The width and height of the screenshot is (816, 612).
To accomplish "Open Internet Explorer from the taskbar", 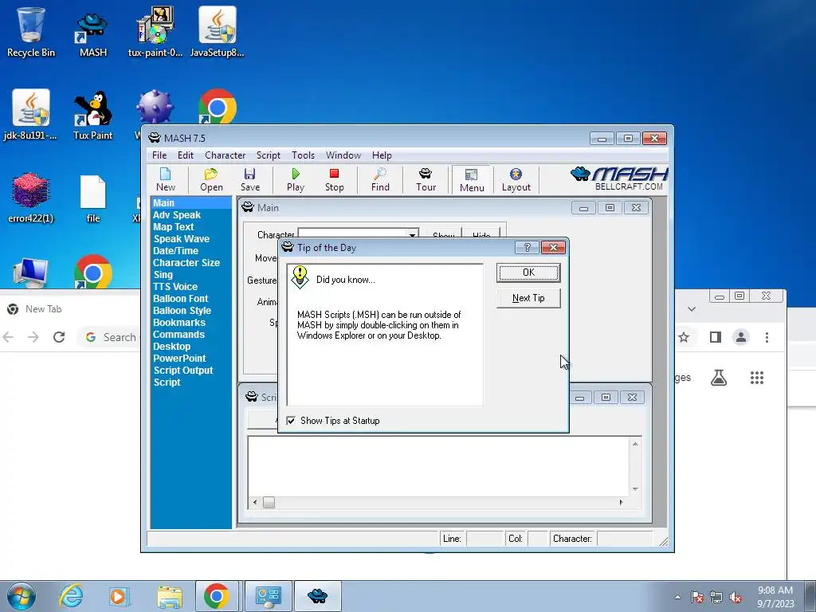I will (x=71, y=596).
